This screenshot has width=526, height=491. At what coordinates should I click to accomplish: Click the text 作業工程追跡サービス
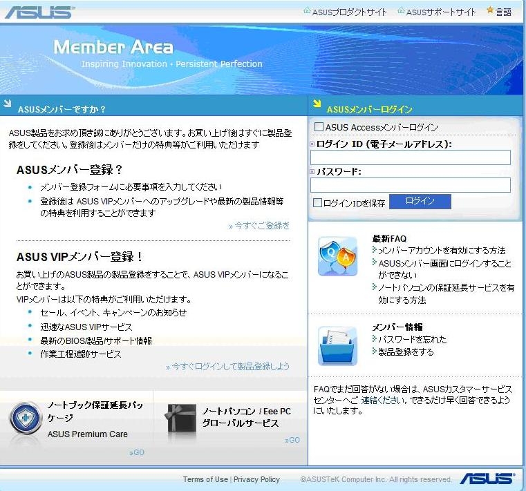tap(80, 354)
